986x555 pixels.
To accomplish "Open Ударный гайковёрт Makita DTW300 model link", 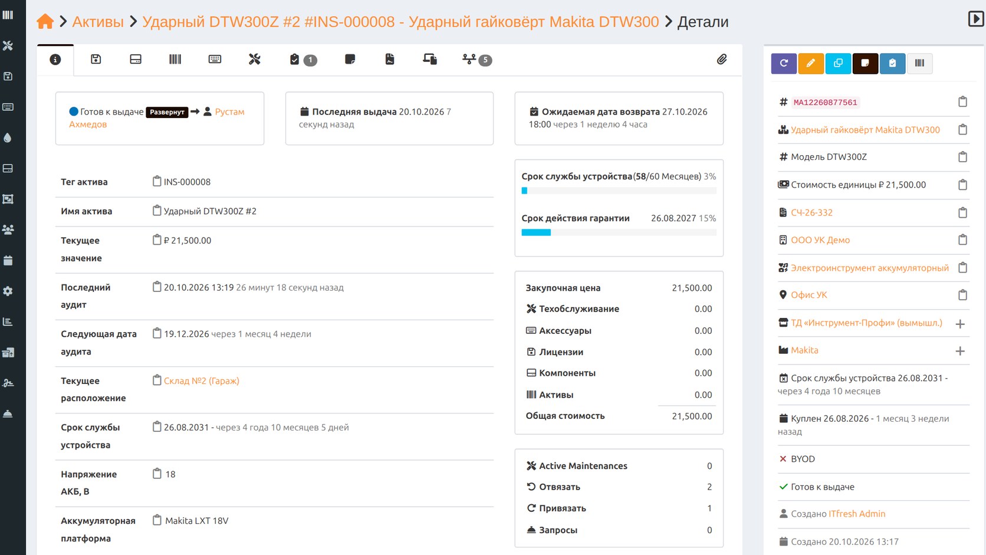I will pos(865,130).
